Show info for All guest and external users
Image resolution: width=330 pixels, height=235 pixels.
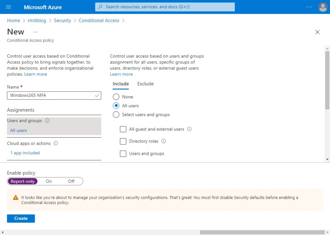coord(189,129)
